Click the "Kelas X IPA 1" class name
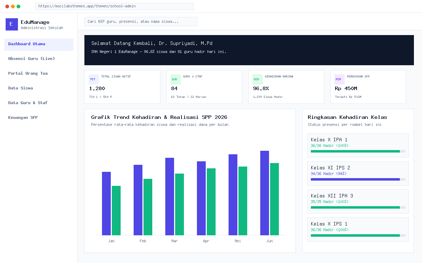 click(329, 140)
